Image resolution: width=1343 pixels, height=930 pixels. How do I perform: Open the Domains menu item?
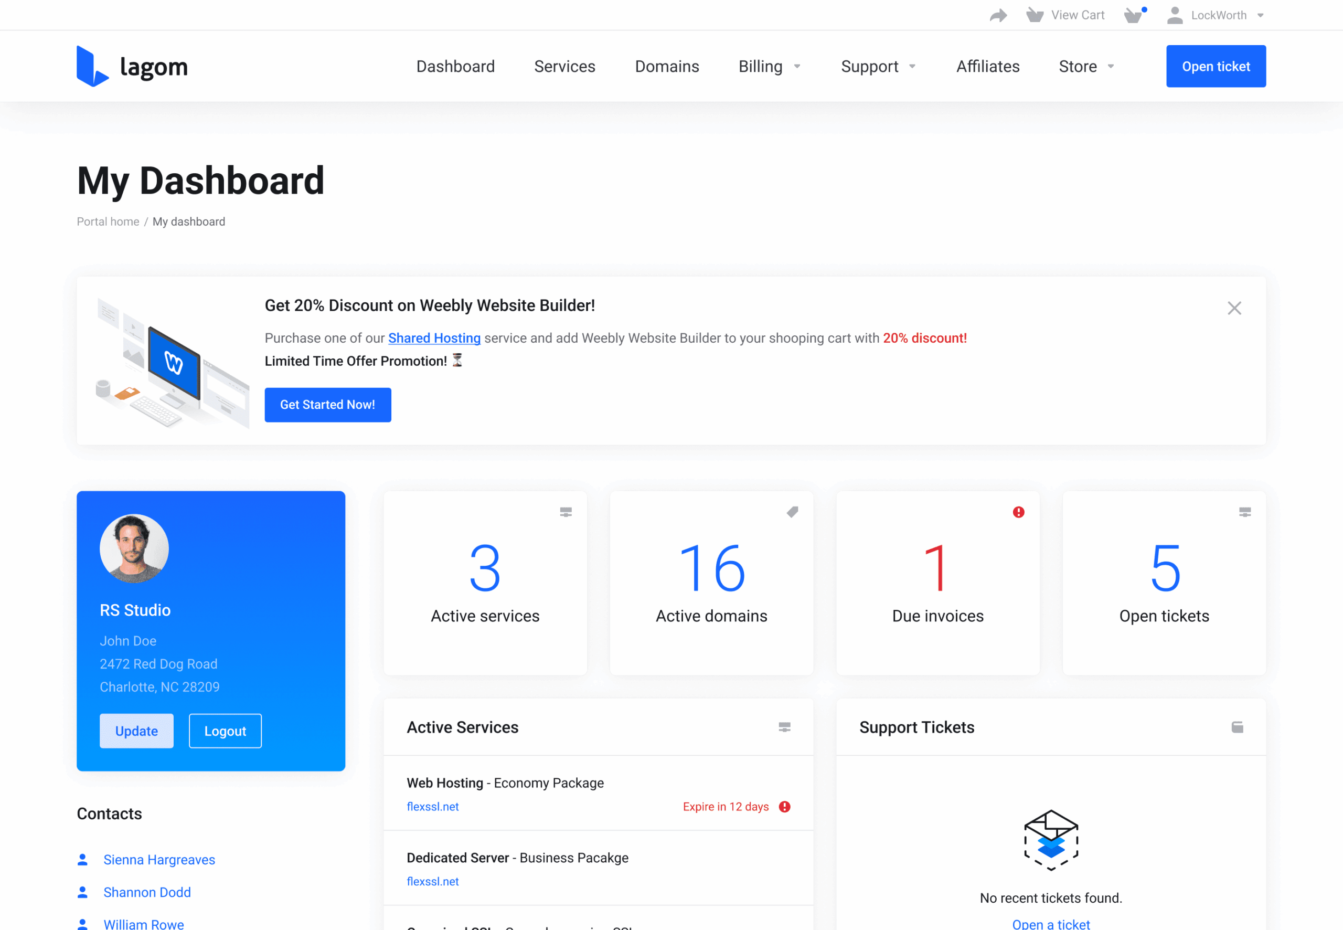tap(667, 67)
